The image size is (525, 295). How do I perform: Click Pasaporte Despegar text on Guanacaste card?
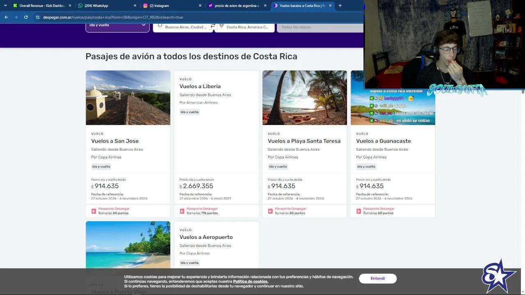click(379, 209)
